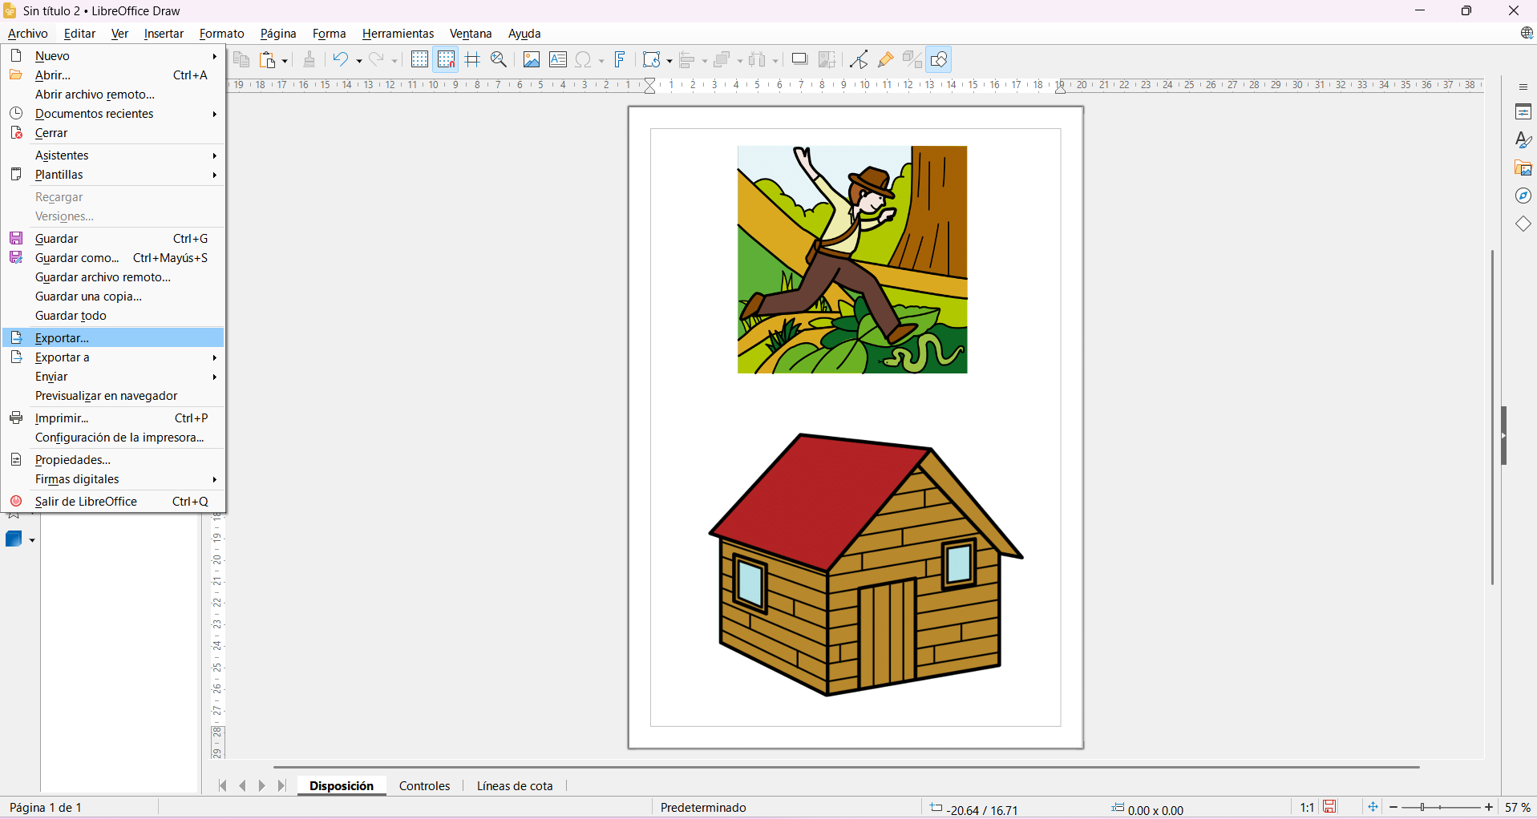Open the Navigator sidebar icon

1523,196
